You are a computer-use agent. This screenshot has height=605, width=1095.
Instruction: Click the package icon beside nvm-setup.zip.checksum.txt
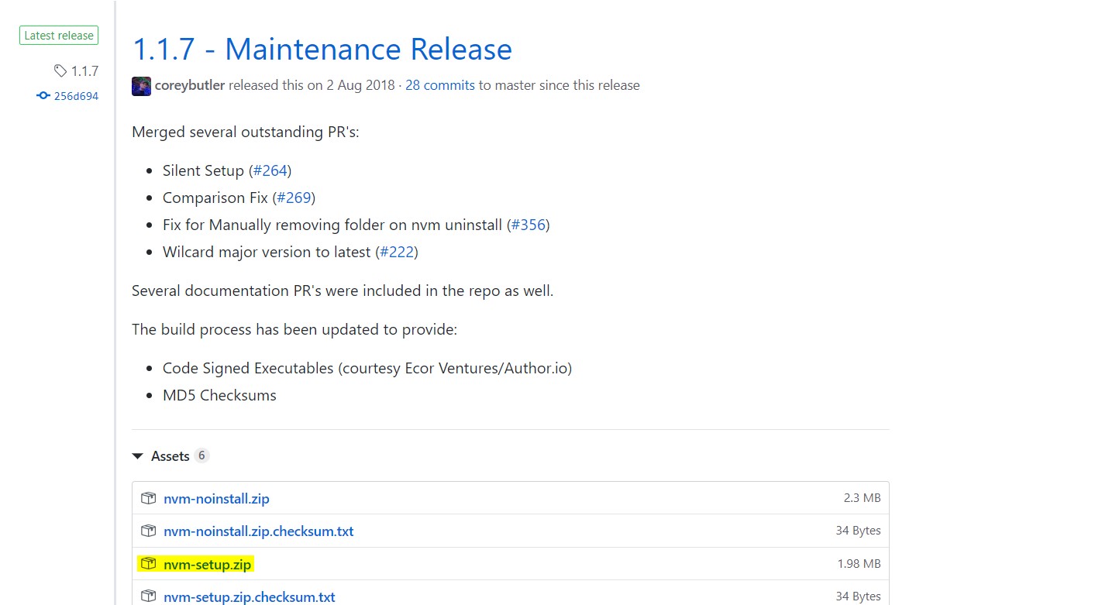[148, 596]
